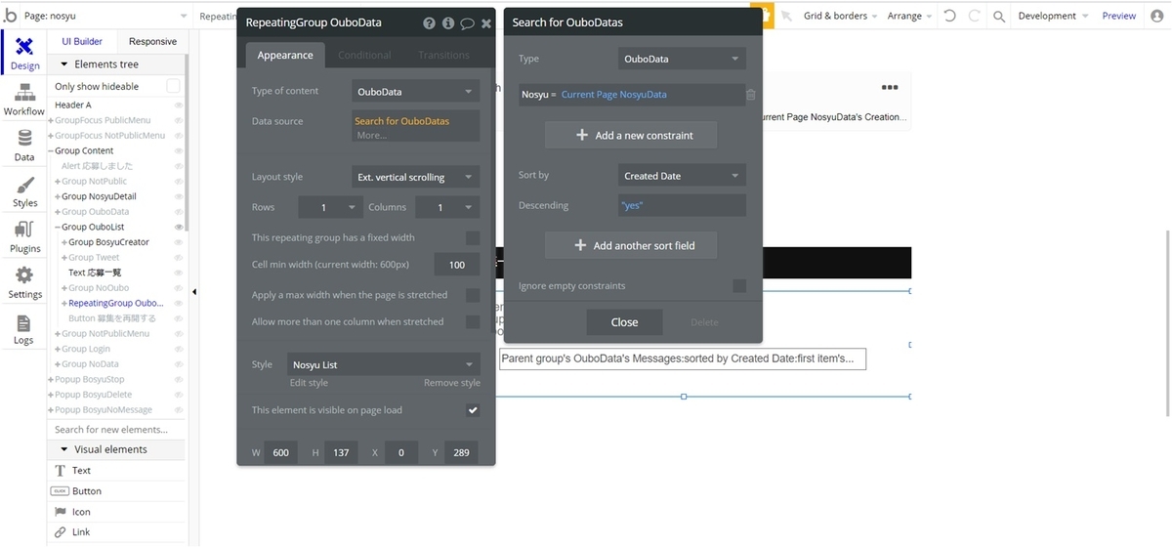Toggle visibility eye for Group Content
This screenshot has width=1172, height=547.
pyautogui.click(x=179, y=150)
